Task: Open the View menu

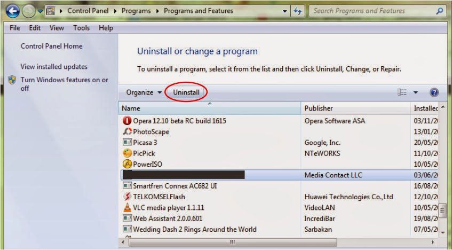Action: (57, 28)
